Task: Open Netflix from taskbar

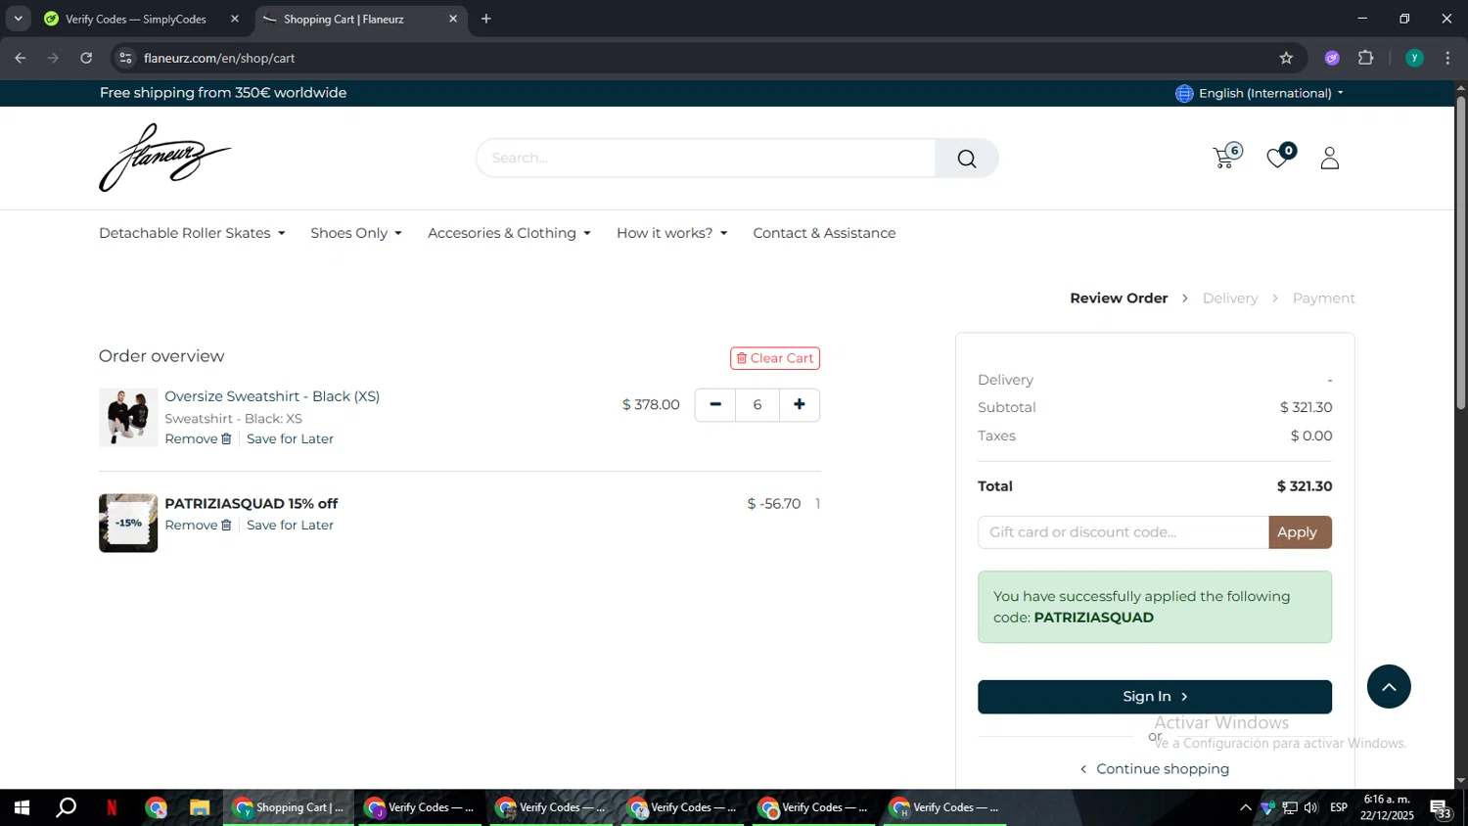Action: (112, 807)
